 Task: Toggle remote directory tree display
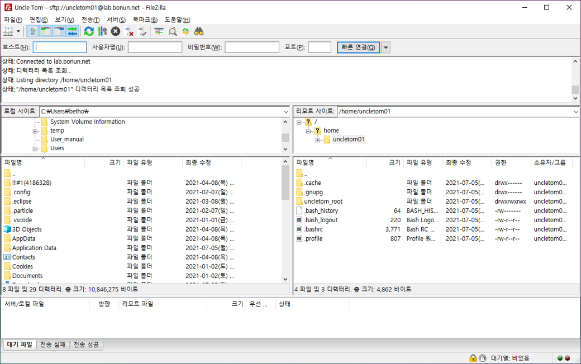point(59,31)
